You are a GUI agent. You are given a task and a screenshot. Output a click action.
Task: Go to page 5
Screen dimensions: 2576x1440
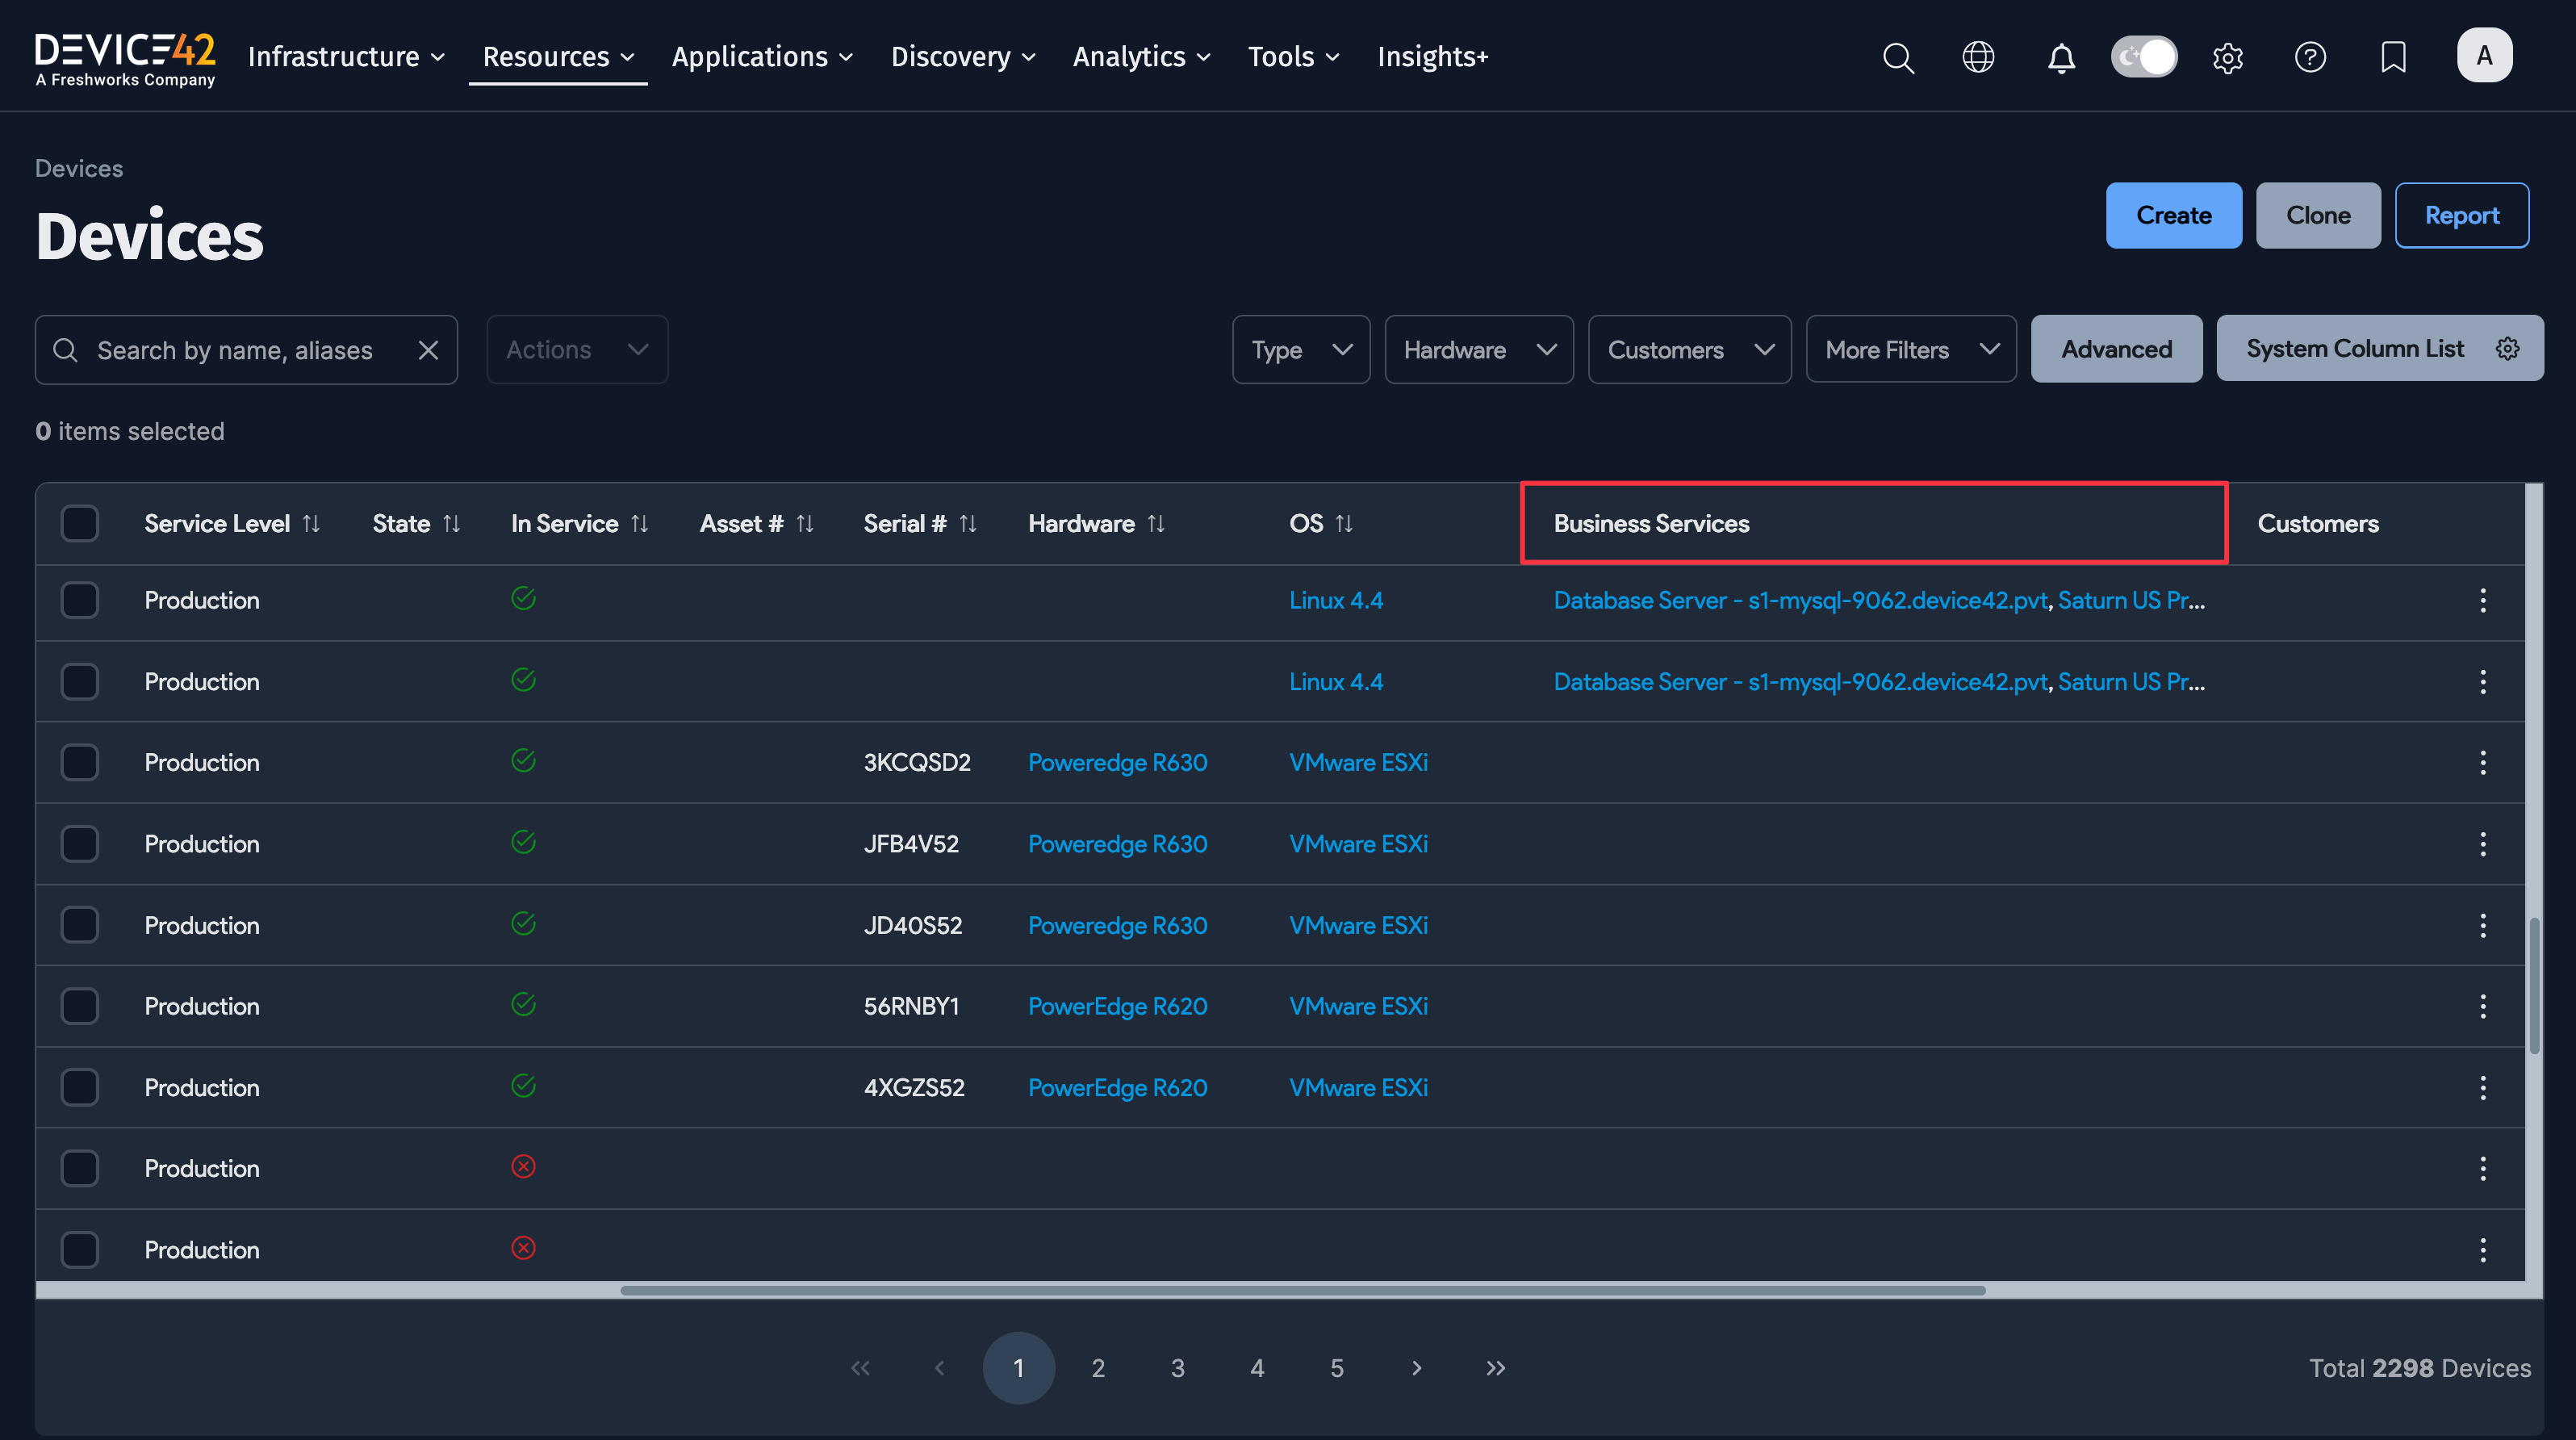point(1336,1368)
